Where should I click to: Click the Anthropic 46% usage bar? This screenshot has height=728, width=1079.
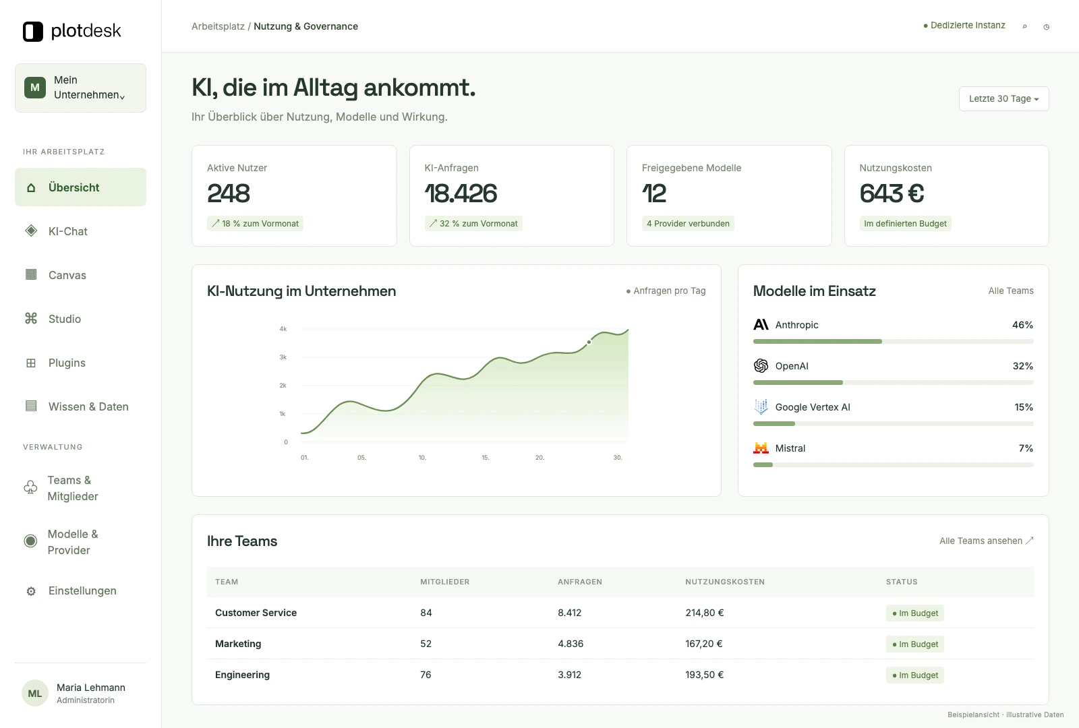point(893,342)
